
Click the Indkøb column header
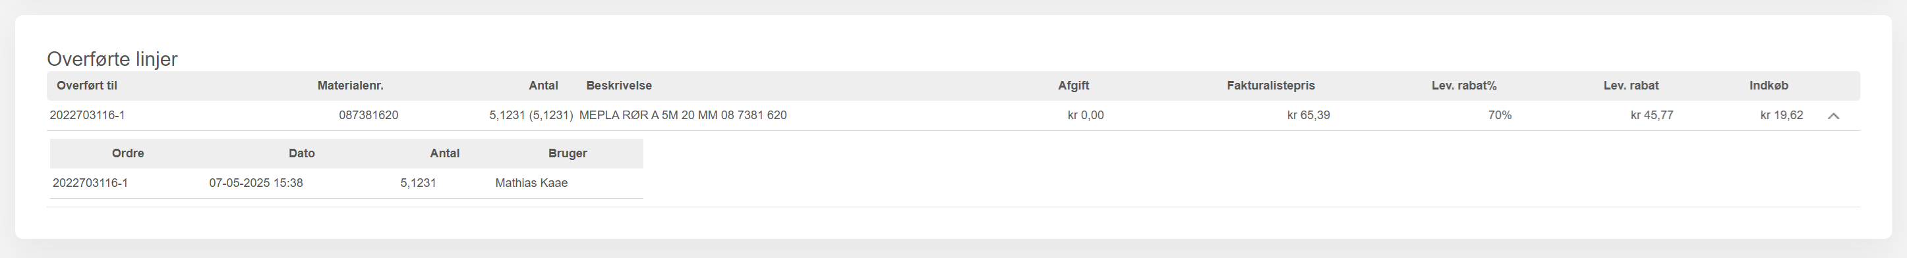click(1769, 86)
